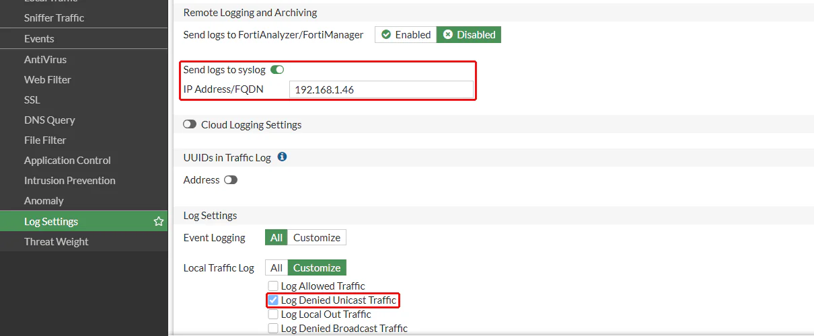Click the Log Settings section heading
Screen dimensions: 814x336
210,216
